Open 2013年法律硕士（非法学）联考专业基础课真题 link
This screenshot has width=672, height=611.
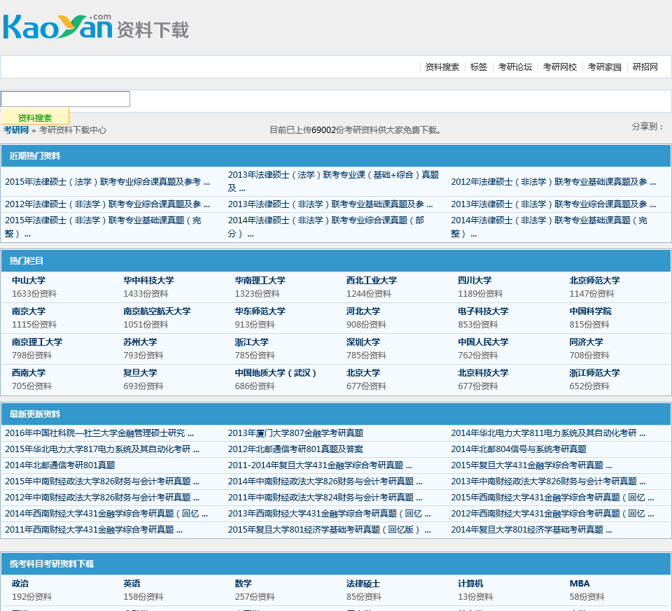[330, 204]
